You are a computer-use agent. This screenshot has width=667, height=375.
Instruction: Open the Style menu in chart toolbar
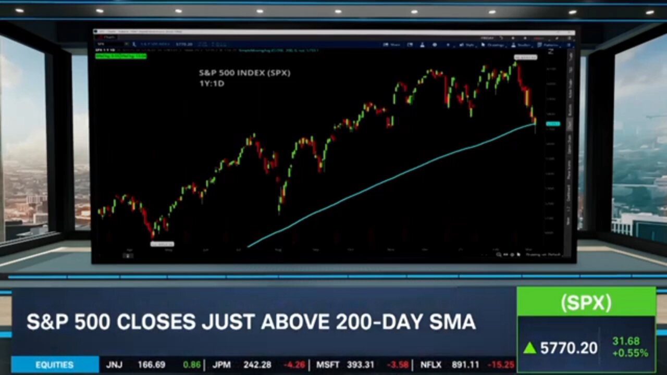point(468,45)
